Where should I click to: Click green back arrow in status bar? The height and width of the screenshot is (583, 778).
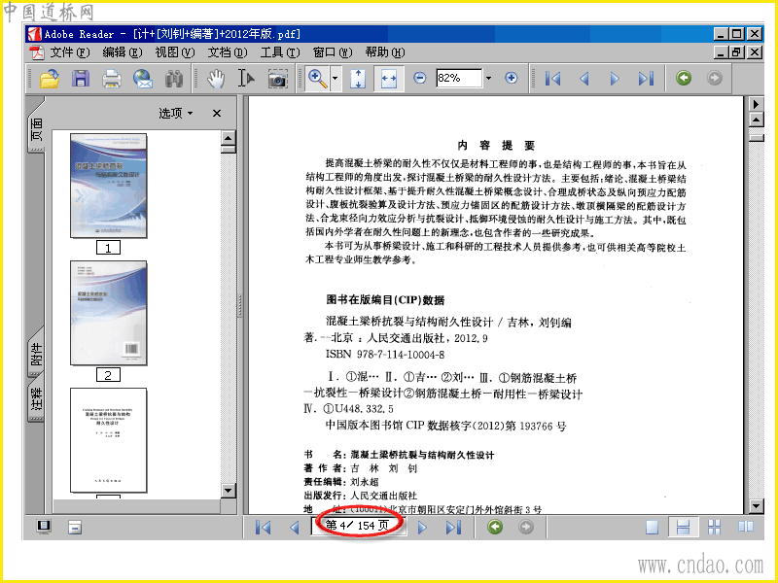pos(495,527)
